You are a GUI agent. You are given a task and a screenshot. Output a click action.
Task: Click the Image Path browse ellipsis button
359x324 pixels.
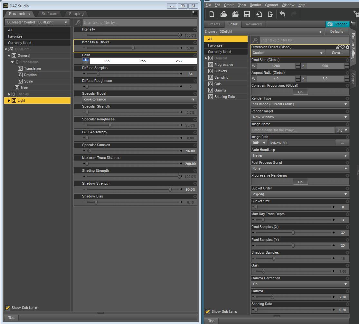[342, 143]
